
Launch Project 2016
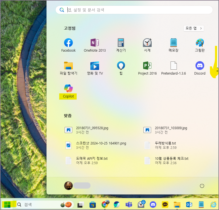(147, 68)
